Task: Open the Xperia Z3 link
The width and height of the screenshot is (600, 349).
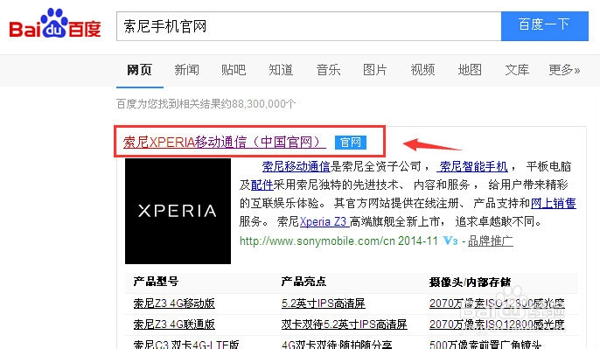Action: (324, 221)
